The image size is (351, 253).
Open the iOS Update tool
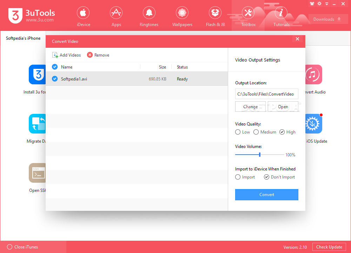pyautogui.click(x=313, y=124)
